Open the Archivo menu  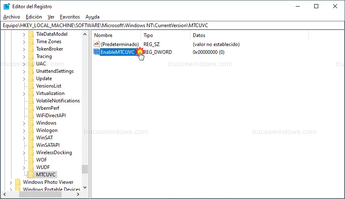pos(12,17)
